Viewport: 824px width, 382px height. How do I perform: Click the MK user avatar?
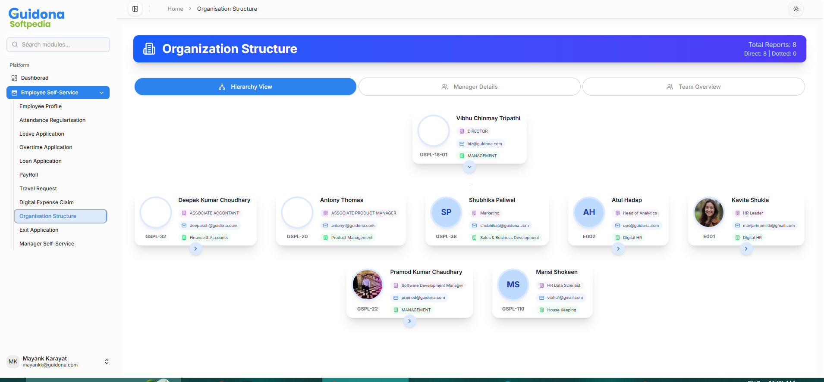[13, 362]
